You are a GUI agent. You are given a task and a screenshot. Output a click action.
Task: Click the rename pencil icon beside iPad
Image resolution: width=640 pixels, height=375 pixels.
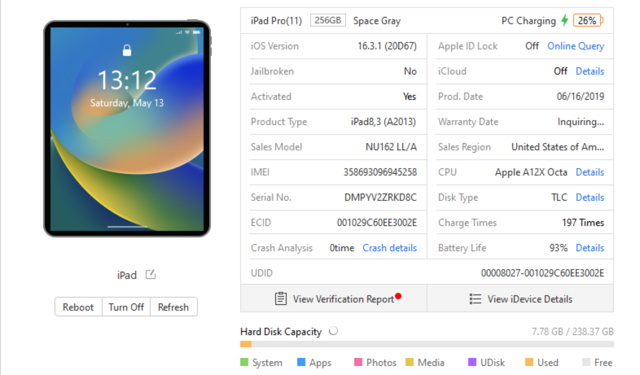150,275
